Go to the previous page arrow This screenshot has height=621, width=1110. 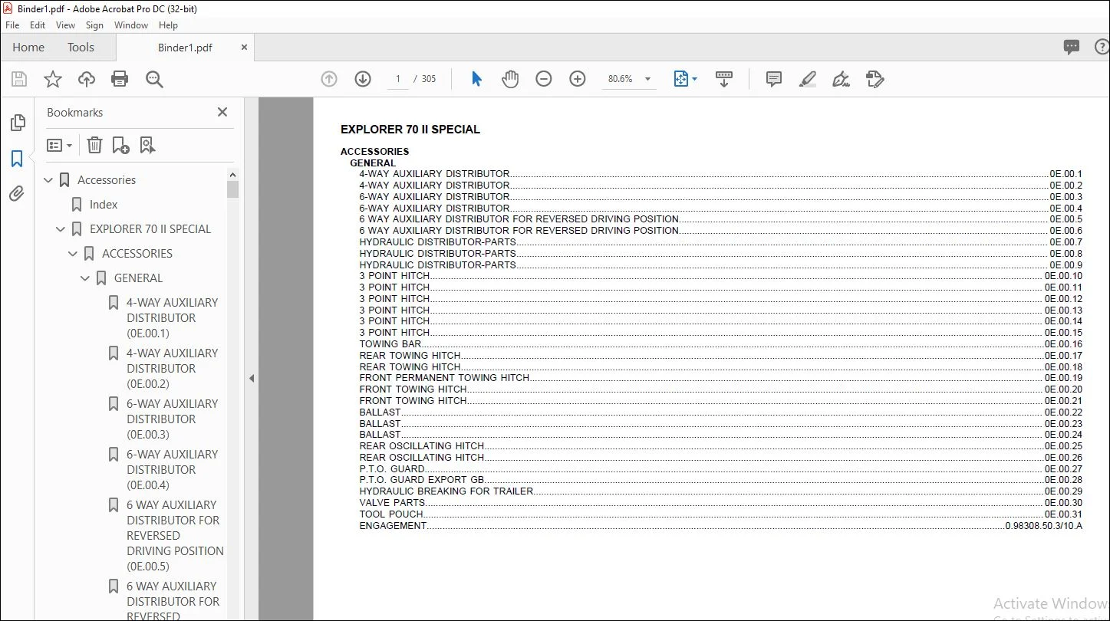pos(329,79)
